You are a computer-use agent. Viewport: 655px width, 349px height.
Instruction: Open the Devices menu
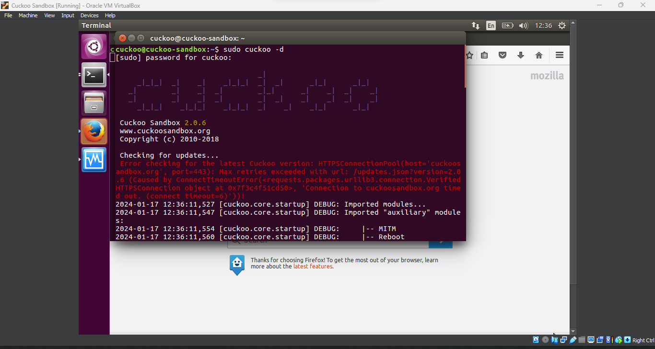tap(90, 15)
